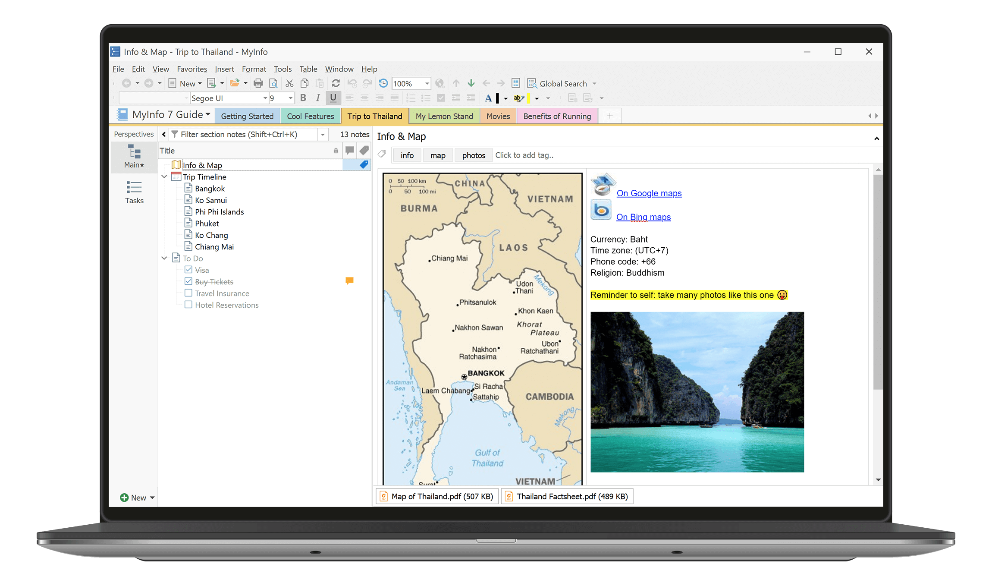This screenshot has height=586, width=992.
Task: Open the zoom 100% dropdown
Action: 427,83
